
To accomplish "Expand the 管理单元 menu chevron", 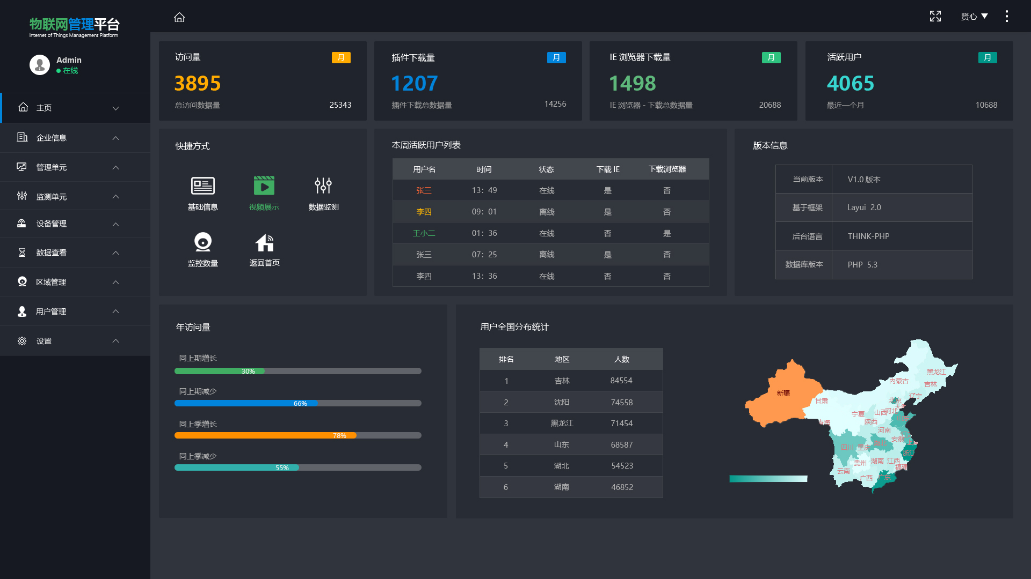I will 115,167.
